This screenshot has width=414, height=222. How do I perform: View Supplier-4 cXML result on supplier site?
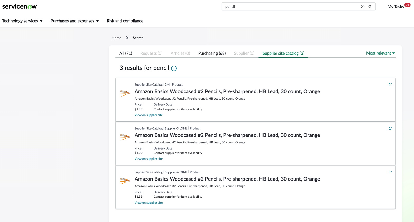[x=148, y=203]
